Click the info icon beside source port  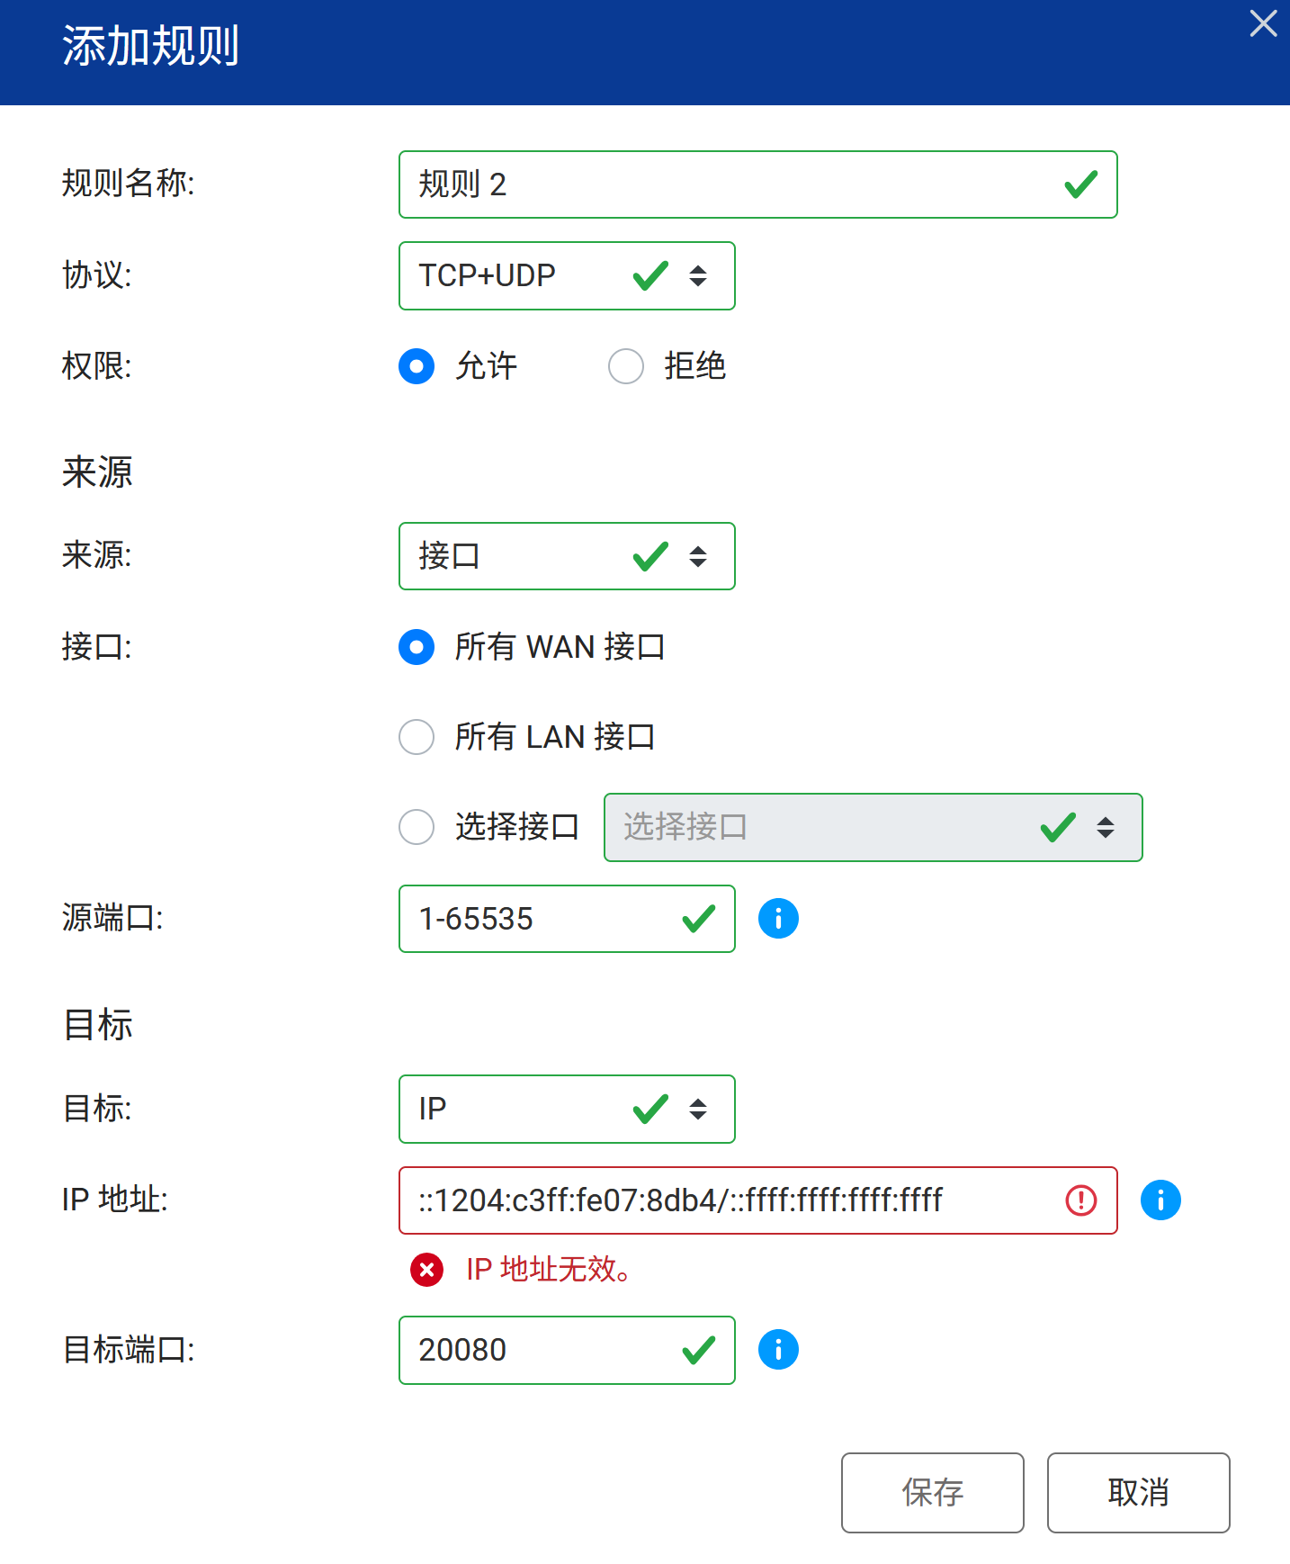point(778,919)
